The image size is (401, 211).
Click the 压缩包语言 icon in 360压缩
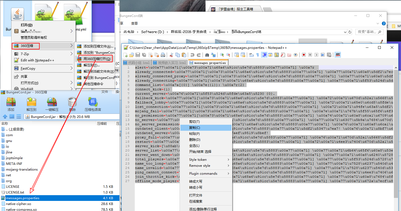(x=93, y=102)
